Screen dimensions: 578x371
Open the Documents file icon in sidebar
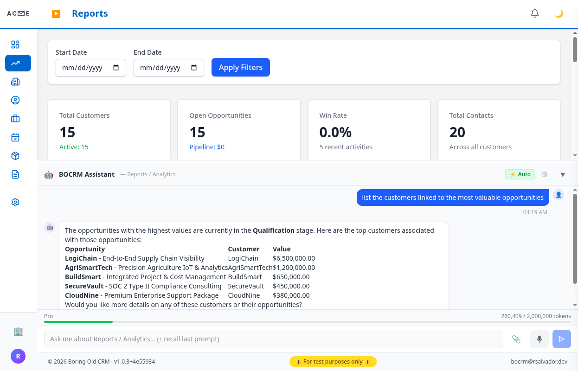pyautogui.click(x=15, y=174)
